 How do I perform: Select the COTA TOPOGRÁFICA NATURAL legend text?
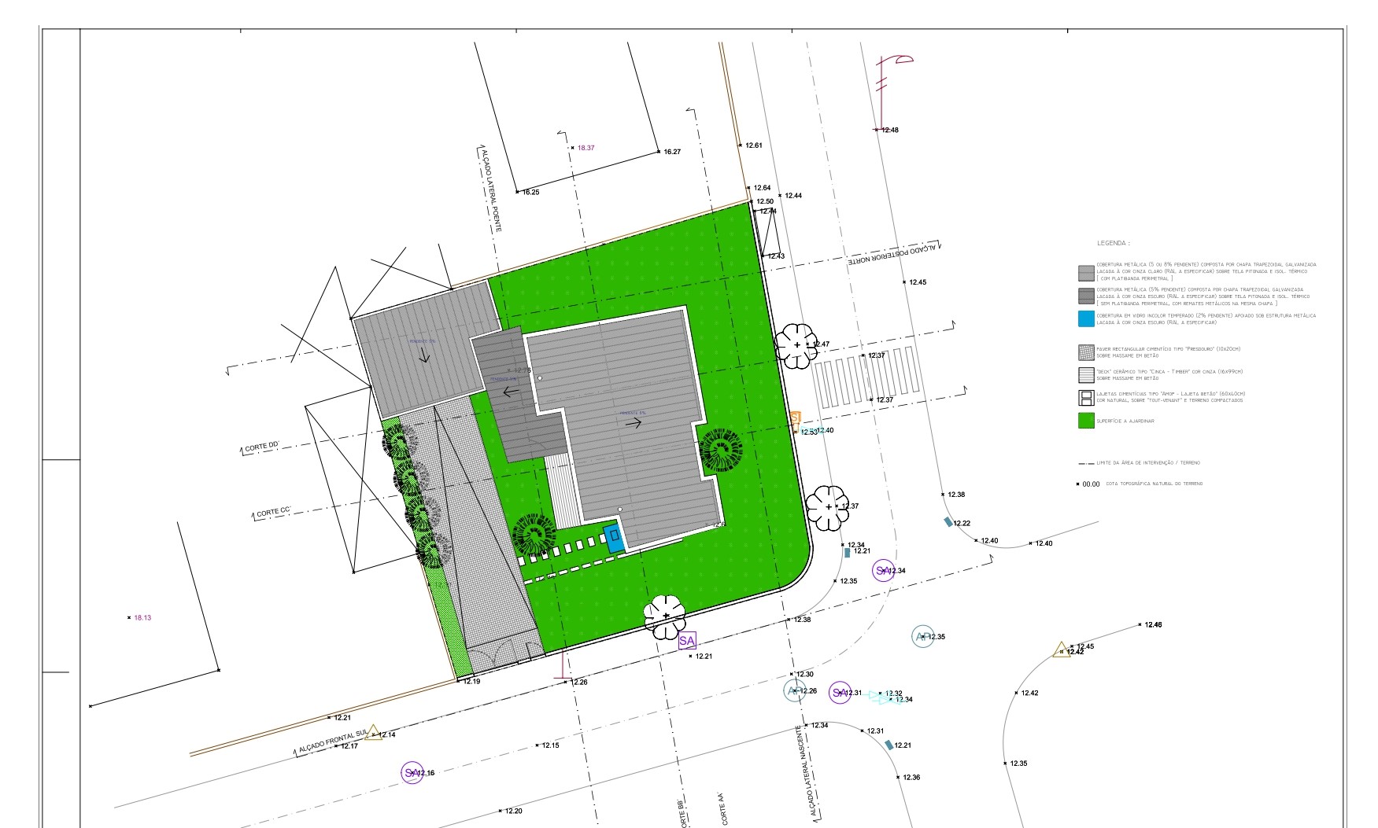1154,484
